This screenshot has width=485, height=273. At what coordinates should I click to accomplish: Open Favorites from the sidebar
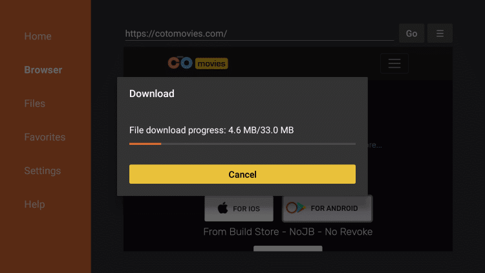pyautogui.click(x=45, y=137)
